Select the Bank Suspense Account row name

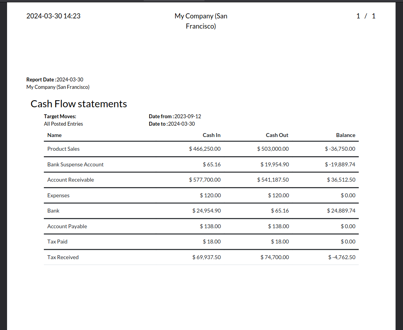tap(75, 164)
